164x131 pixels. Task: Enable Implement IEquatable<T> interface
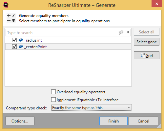(53, 100)
